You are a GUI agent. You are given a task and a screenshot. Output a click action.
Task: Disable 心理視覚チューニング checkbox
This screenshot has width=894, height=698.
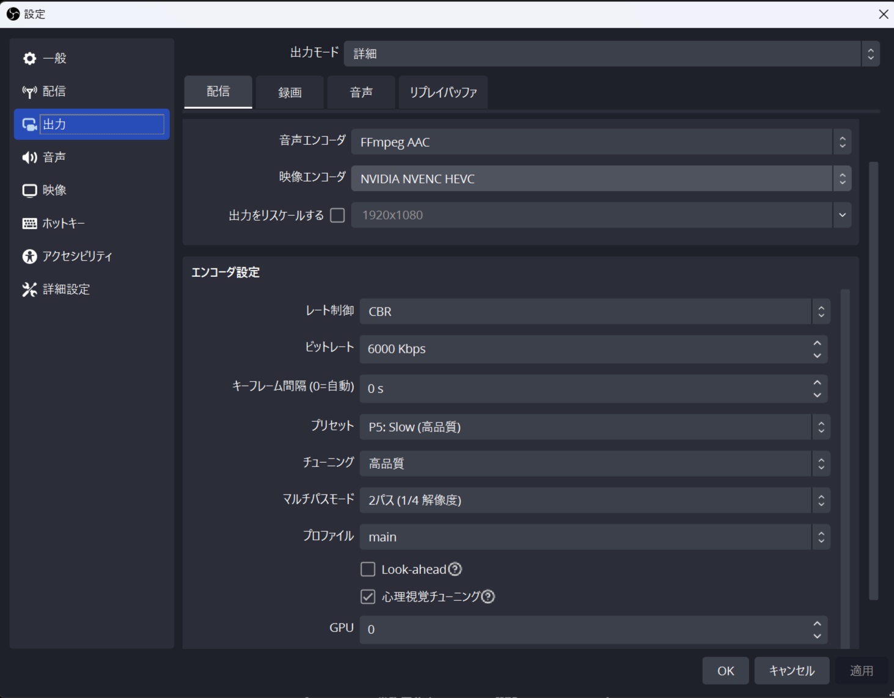(368, 597)
